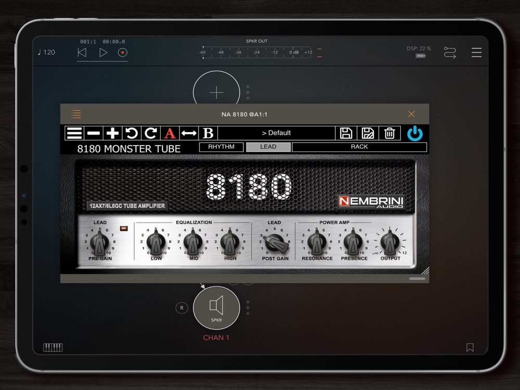Click the HIGH equalization knob
This screenshot has height=390, width=520.
click(x=230, y=242)
